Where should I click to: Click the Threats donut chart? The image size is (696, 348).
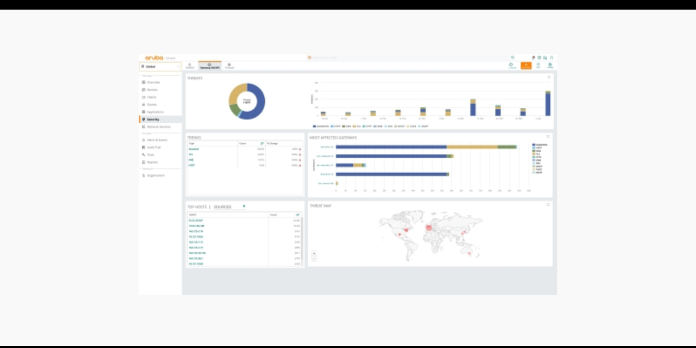pyautogui.click(x=247, y=101)
